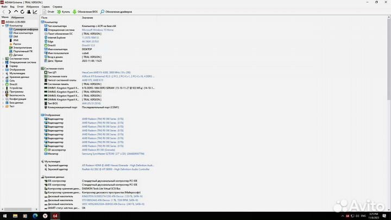Click the KINGSTON ATA Device disk link
Screen dimensions: 391x220
(x=112, y=196)
